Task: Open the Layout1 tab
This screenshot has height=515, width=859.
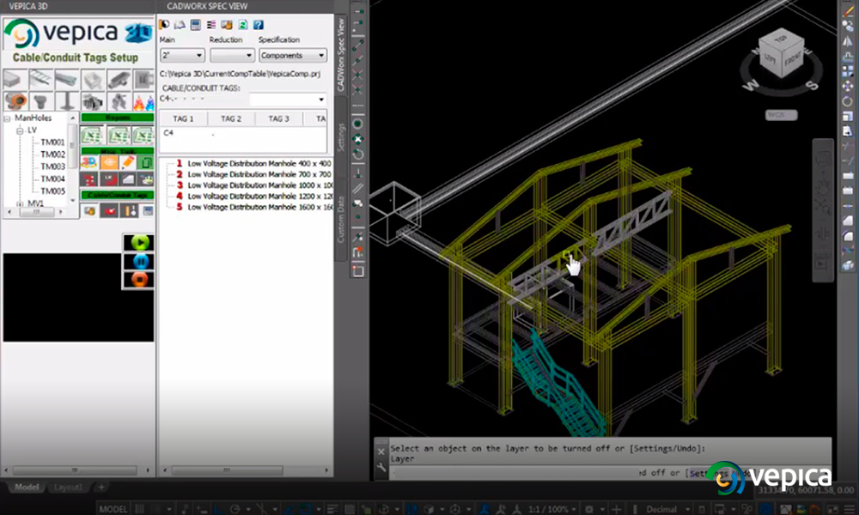Action: [68, 487]
